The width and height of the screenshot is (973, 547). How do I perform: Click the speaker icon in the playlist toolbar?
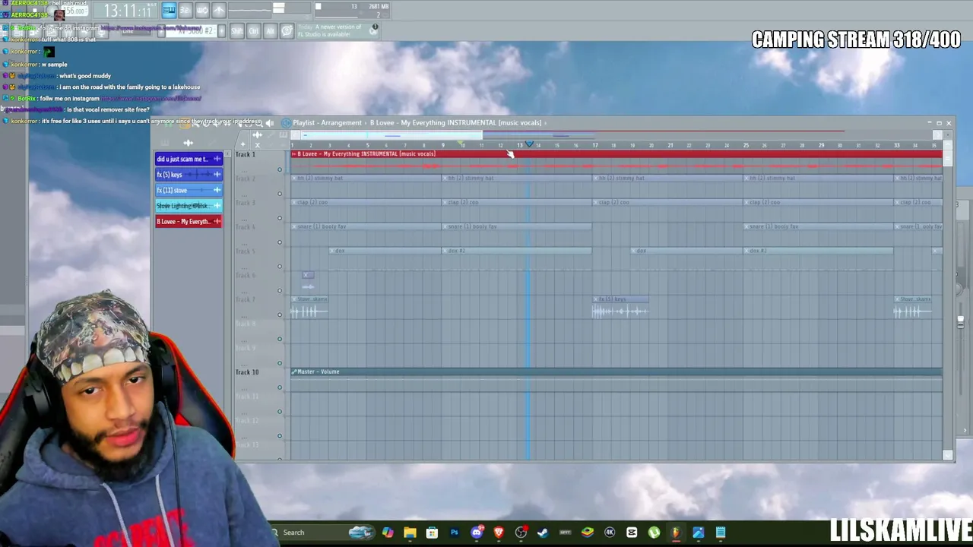[269, 122]
